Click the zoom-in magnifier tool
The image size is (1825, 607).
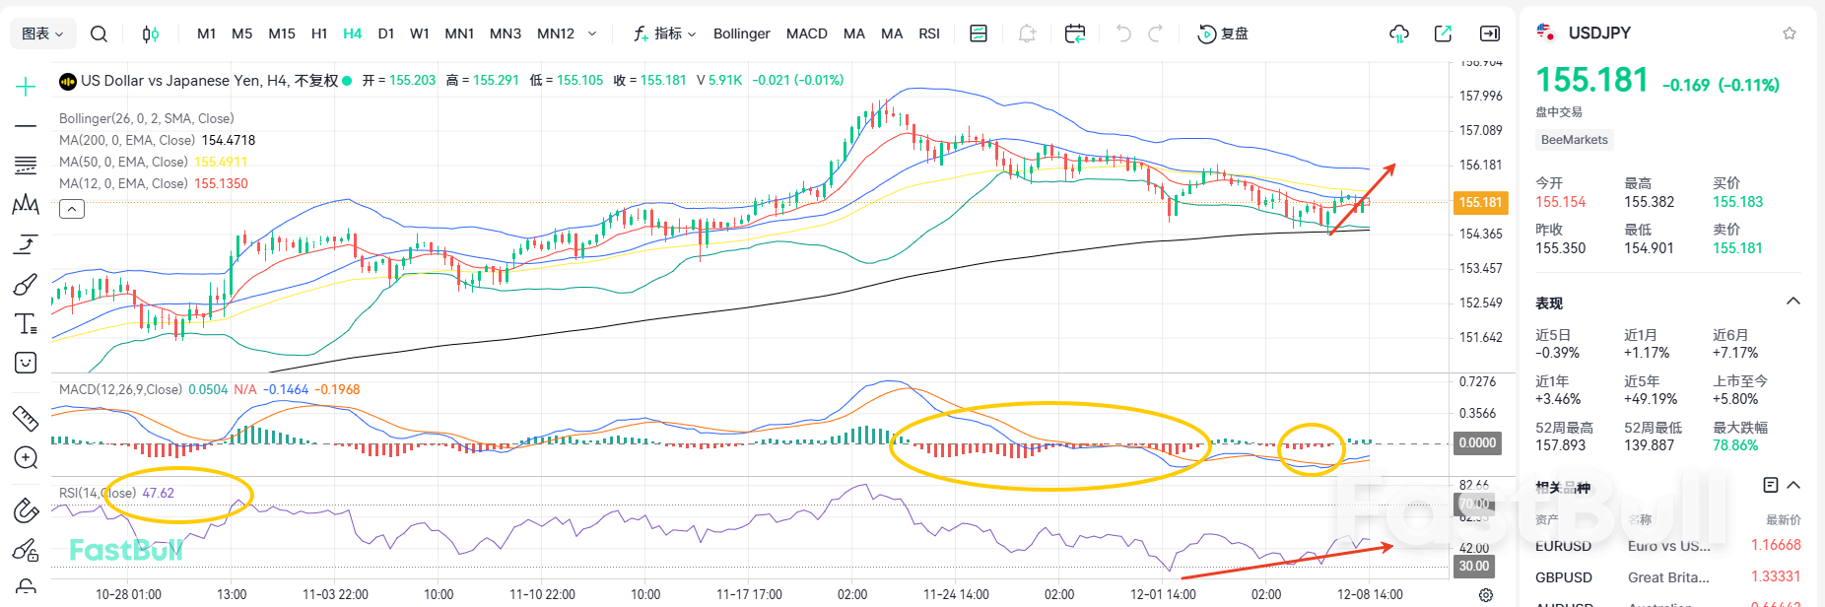click(26, 458)
